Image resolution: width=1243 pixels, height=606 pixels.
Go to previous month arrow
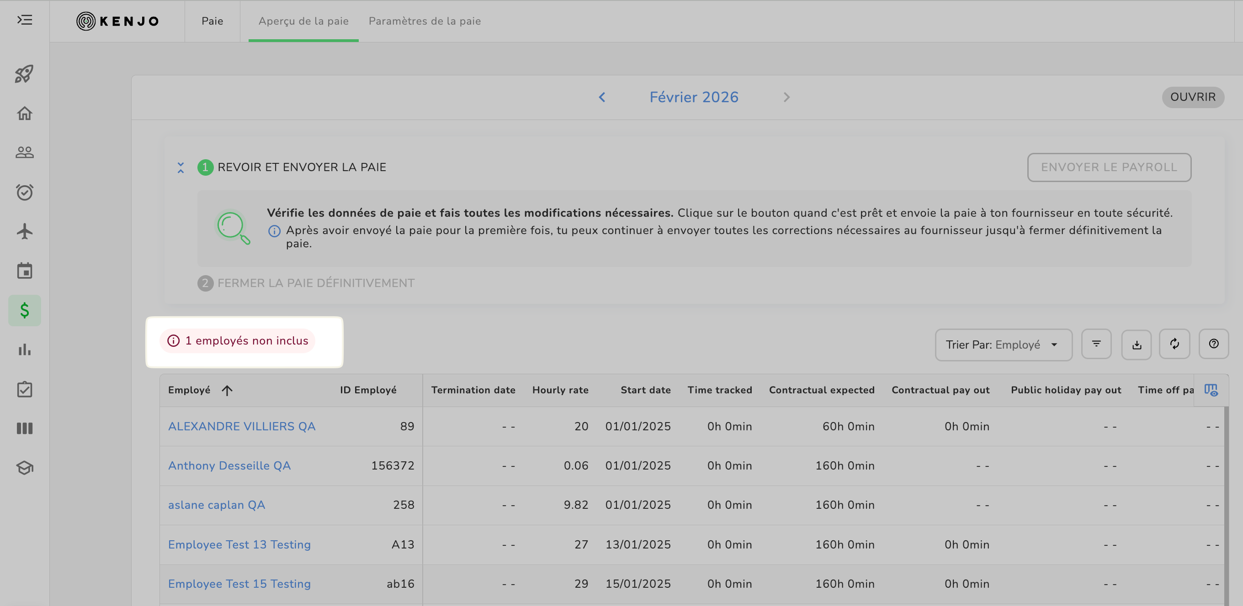(x=602, y=97)
